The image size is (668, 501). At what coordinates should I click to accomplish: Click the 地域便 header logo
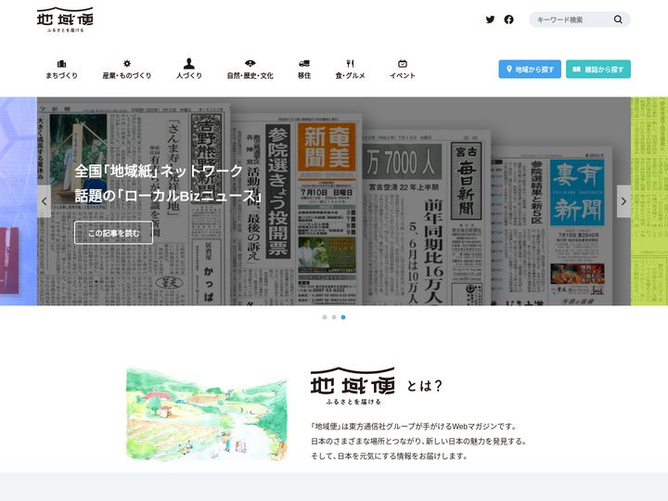point(65,19)
